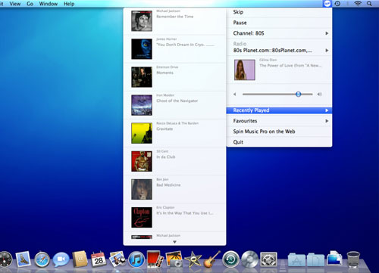The image size is (379, 273).
Task: Open Spotlight search magnifier icon
Action: click(x=369, y=4)
